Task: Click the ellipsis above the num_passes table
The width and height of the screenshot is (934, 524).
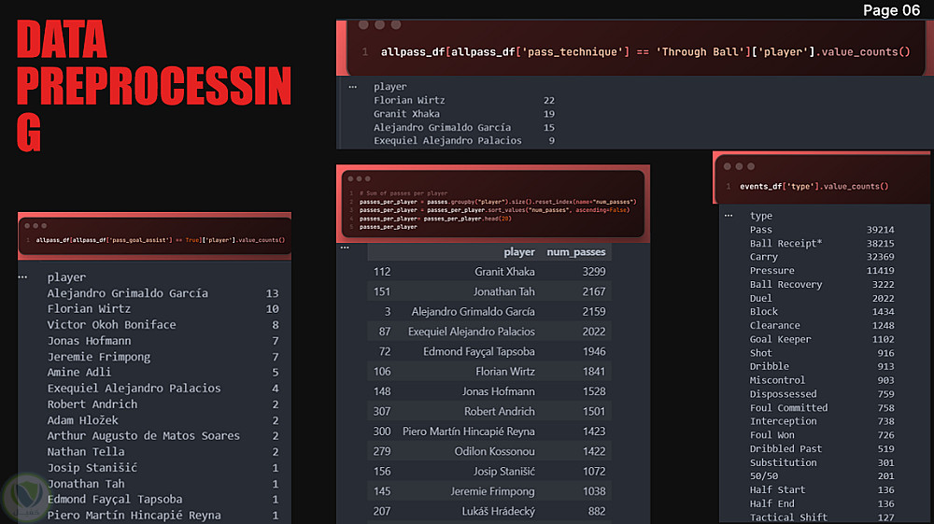Action: pos(345,248)
